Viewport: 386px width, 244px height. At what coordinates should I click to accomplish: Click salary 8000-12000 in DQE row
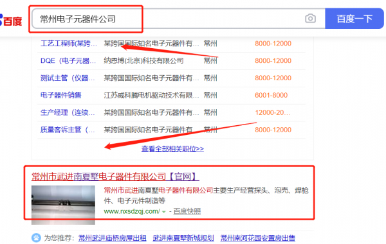pyautogui.click(x=273, y=61)
